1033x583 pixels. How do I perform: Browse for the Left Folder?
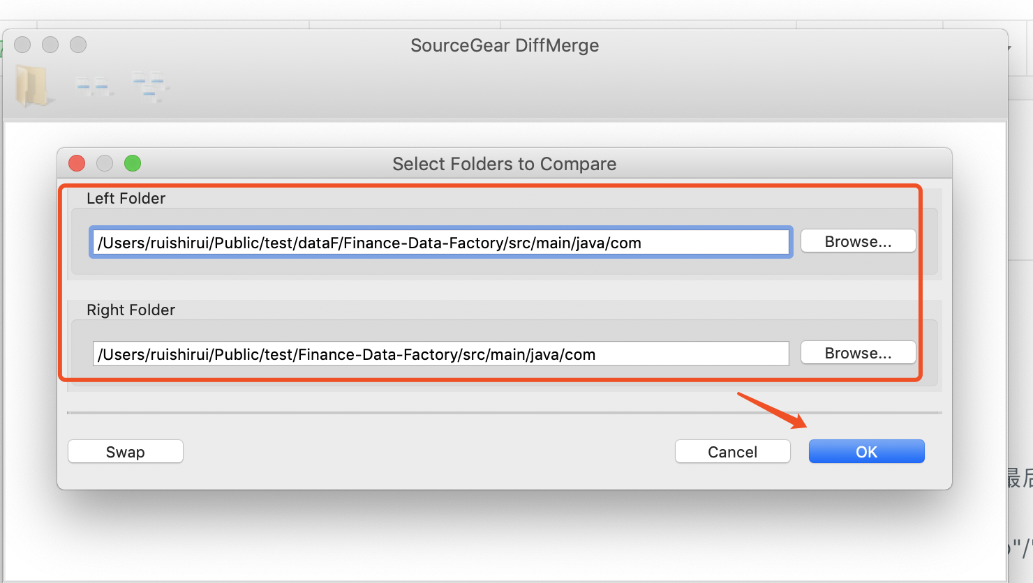[858, 241]
